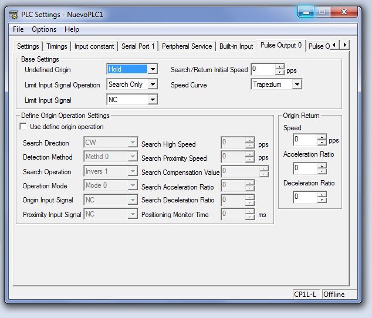Expand the Limit Input Signal dropdown
Viewport: 372px width, 318px height.
click(x=153, y=100)
